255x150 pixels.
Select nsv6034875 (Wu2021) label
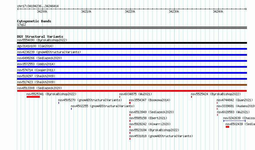(x=136, y=94)
